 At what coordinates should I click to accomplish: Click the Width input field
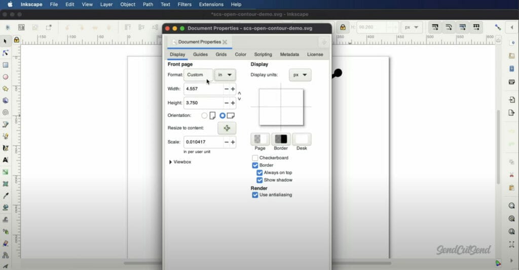tap(204, 89)
